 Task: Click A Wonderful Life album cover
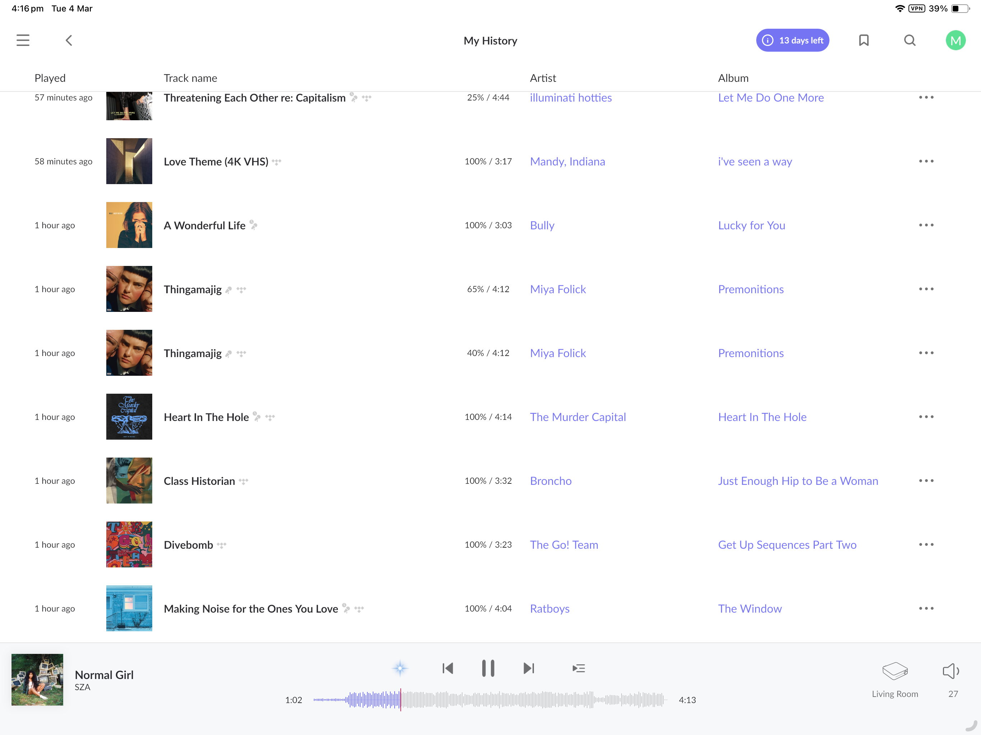point(129,225)
